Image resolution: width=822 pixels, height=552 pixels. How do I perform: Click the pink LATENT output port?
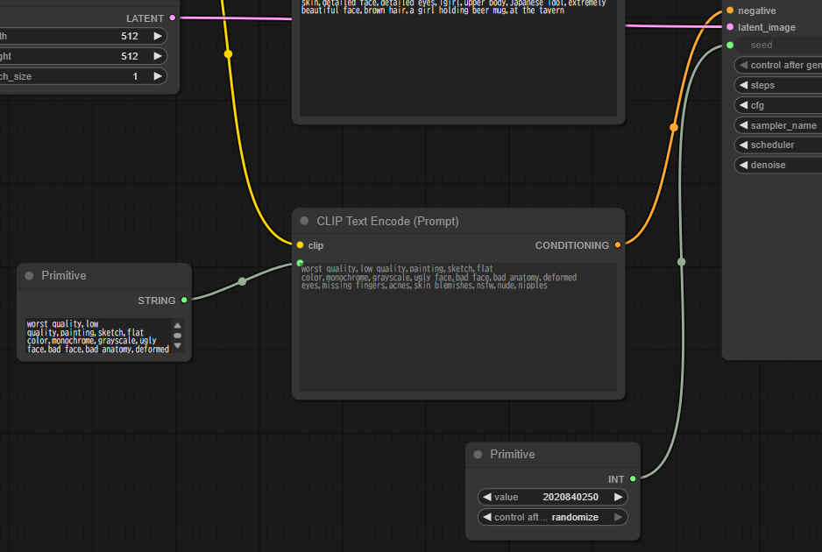172,18
